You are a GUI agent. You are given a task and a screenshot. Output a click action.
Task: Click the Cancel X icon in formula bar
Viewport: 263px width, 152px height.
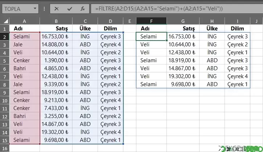[57, 9]
